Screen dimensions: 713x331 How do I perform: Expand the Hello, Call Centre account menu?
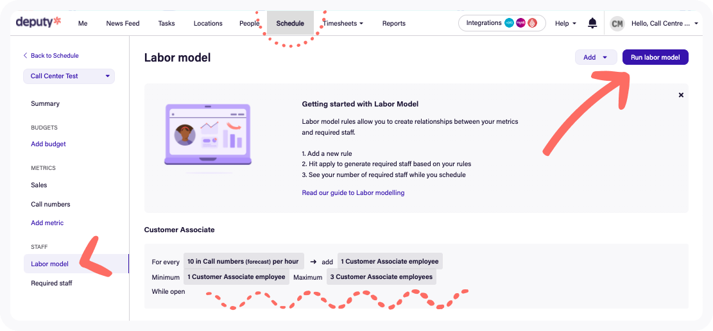click(x=665, y=23)
